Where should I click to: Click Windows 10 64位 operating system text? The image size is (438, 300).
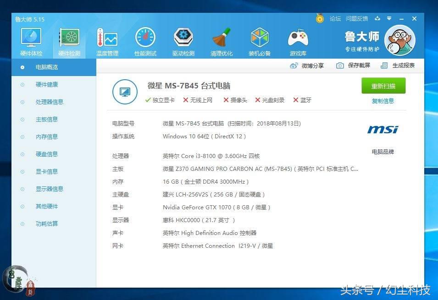[204, 136]
